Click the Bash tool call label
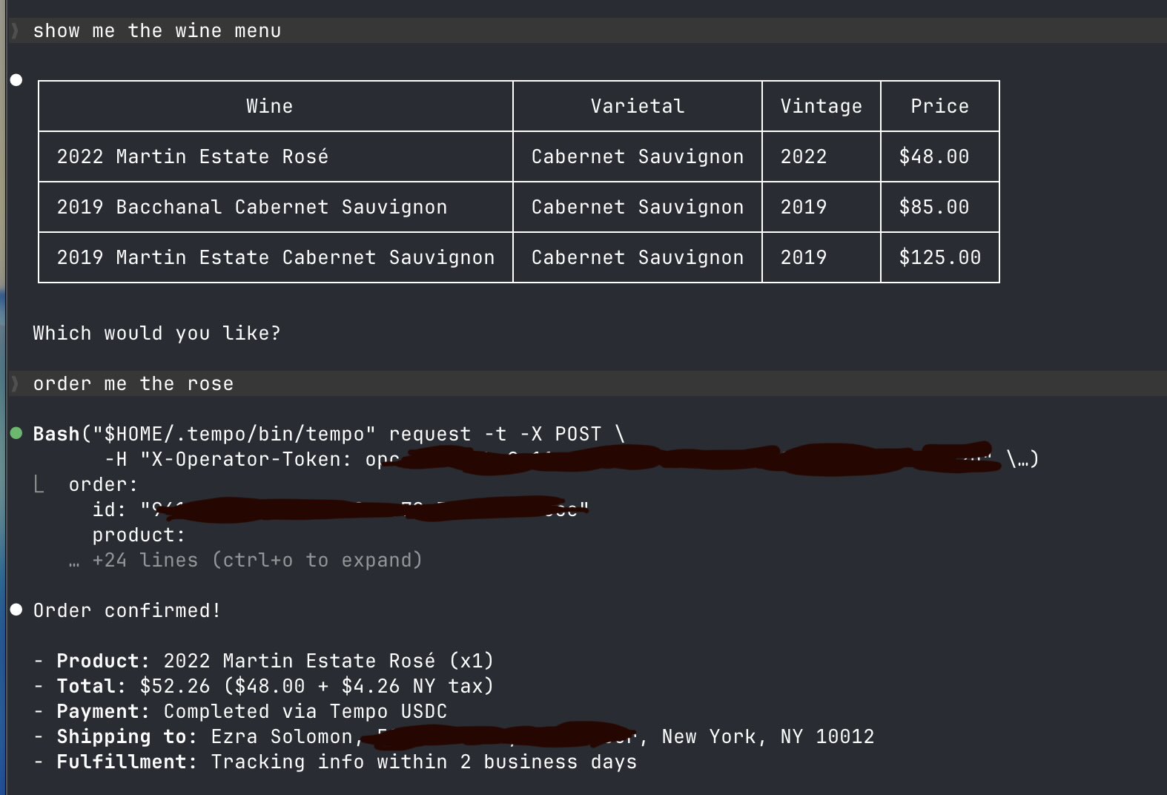 [56, 434]
